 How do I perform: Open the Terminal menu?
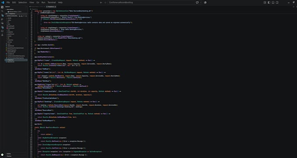pyautogui.click(x=52, y=3)
